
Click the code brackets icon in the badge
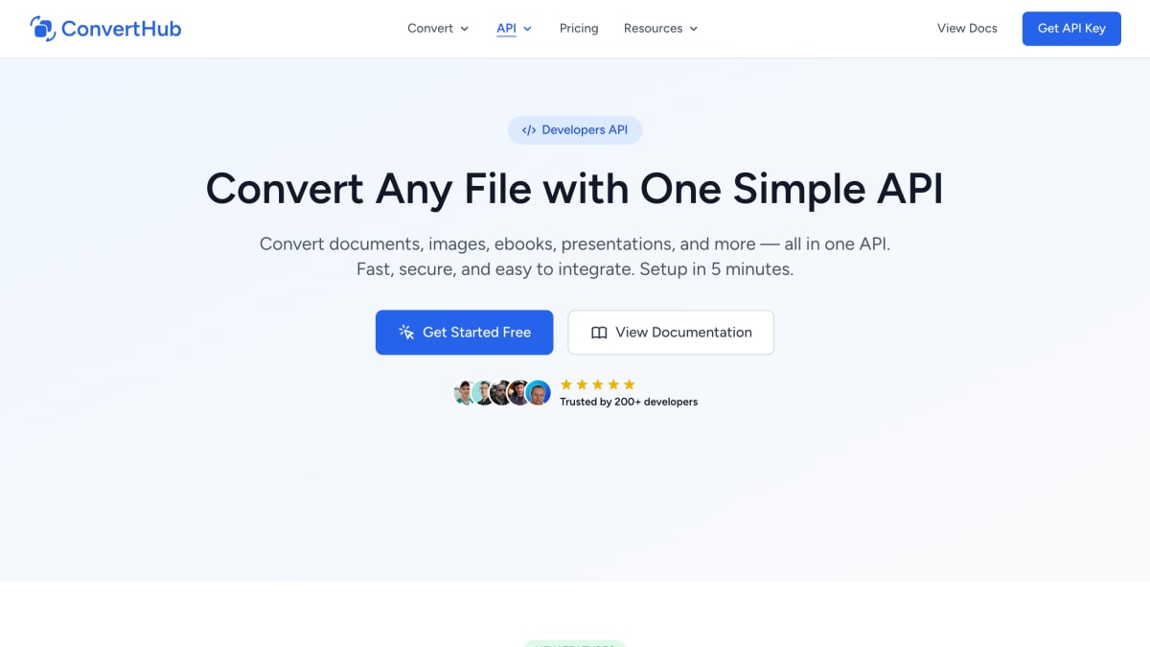[529, 130]
